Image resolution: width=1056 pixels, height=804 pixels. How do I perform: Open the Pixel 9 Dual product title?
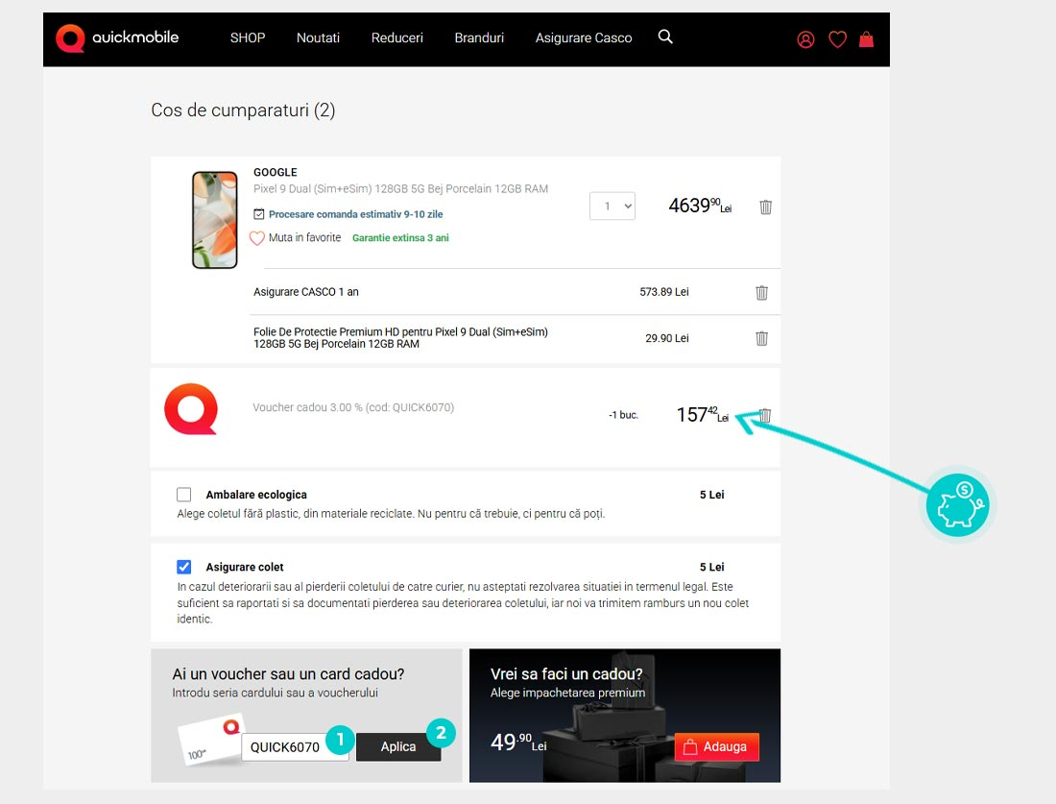(400, 188)
